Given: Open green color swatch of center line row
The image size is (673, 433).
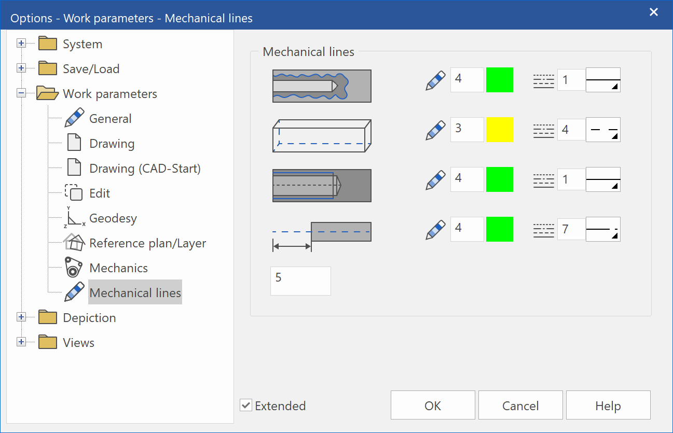Looking at the screenshot, I should (x=500, y=229).
